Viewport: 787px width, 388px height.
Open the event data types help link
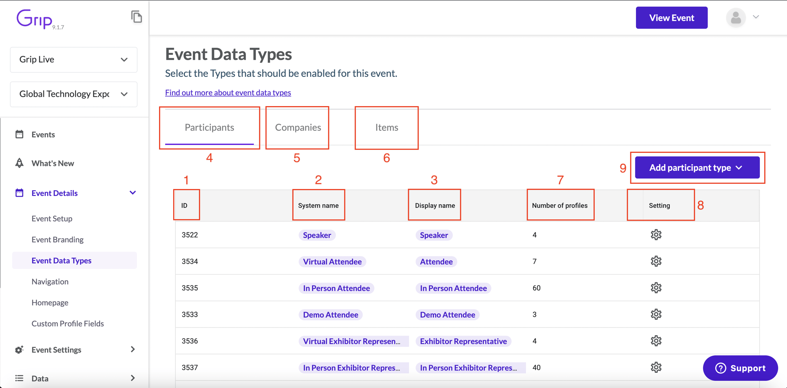click(228, 92)
